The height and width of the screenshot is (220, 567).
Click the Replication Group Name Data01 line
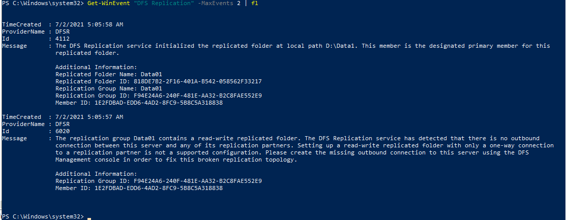click(109, 88)
